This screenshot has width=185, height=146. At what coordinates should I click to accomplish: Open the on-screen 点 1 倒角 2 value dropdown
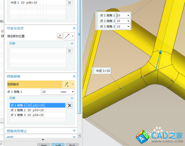tap(128, 21)
